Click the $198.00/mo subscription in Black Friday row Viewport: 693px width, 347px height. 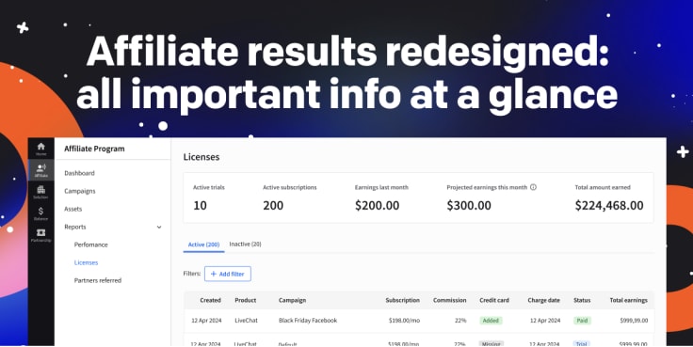[x=404, y=321]
